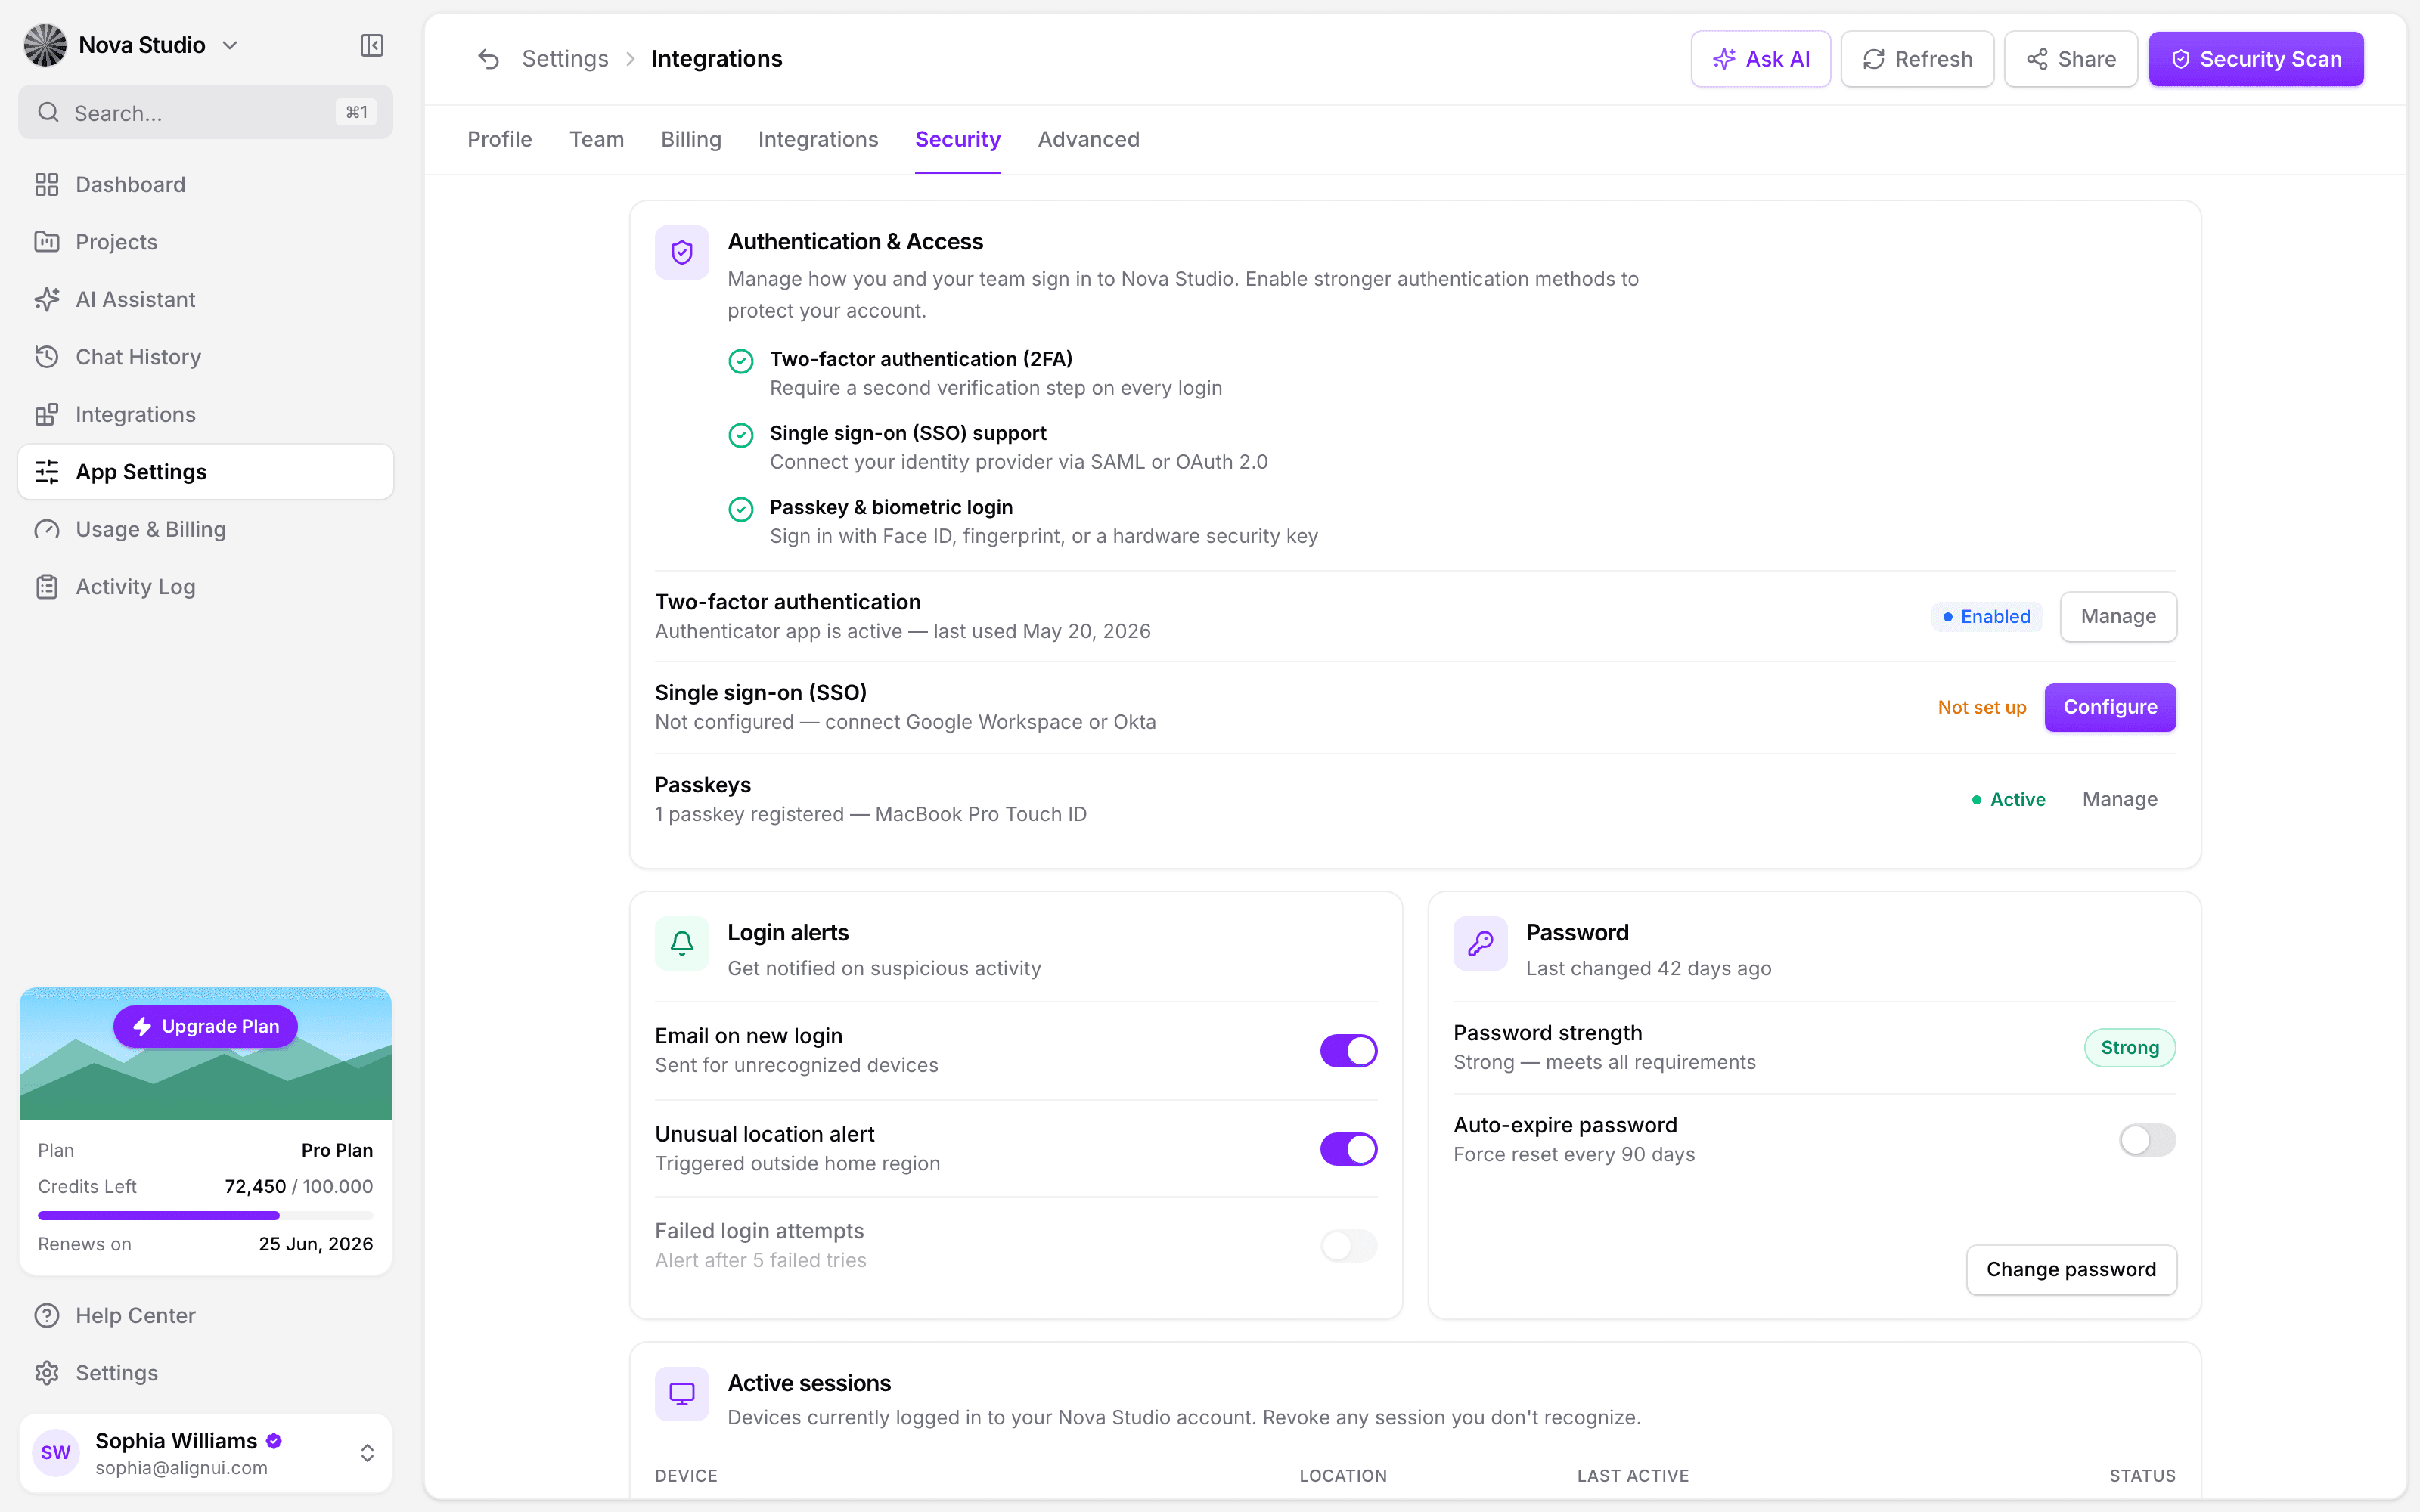Click the Search input field

coord(206,112)
